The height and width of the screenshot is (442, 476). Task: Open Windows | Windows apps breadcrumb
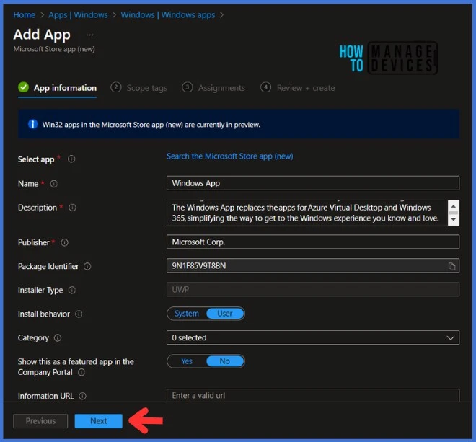click(x=168, y=15)
